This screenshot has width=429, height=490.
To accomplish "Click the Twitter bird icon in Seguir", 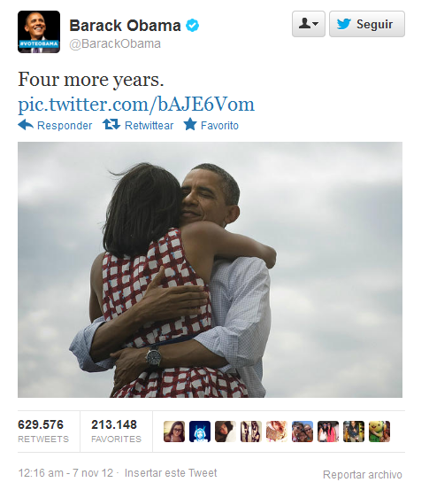I will point(344,24).
